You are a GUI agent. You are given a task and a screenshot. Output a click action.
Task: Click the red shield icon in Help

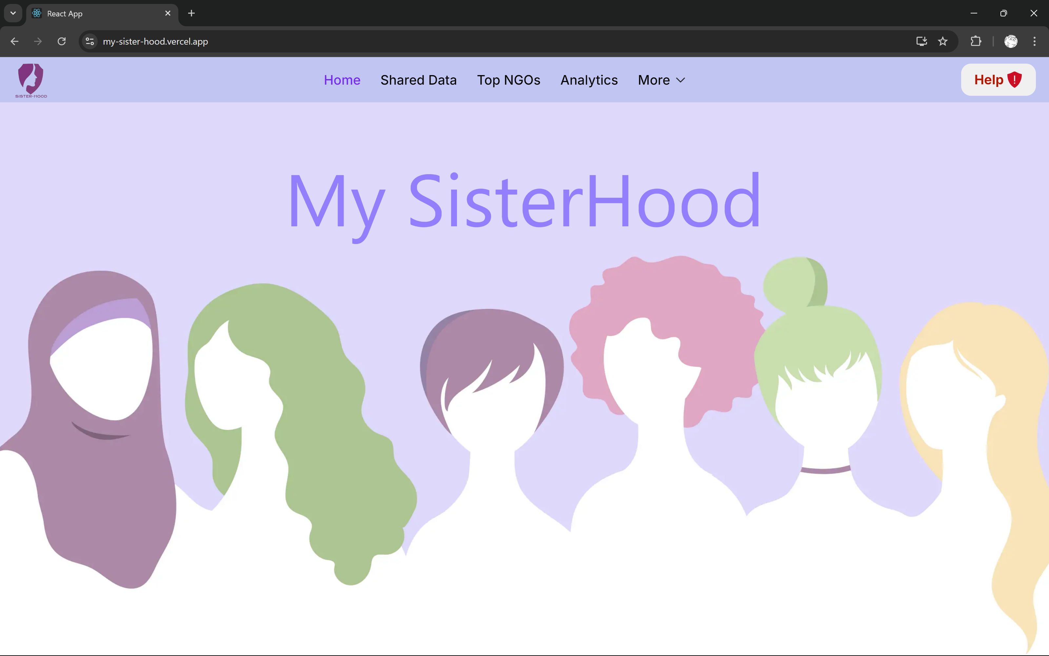(x=1015, y=80)
